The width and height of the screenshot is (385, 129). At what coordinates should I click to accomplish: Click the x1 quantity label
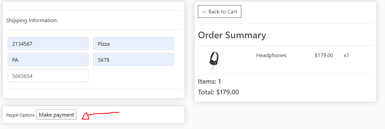pyautogui.click(x=346, y=55)
